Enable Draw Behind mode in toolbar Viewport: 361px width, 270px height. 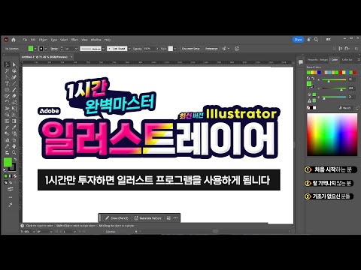(11, 182)
